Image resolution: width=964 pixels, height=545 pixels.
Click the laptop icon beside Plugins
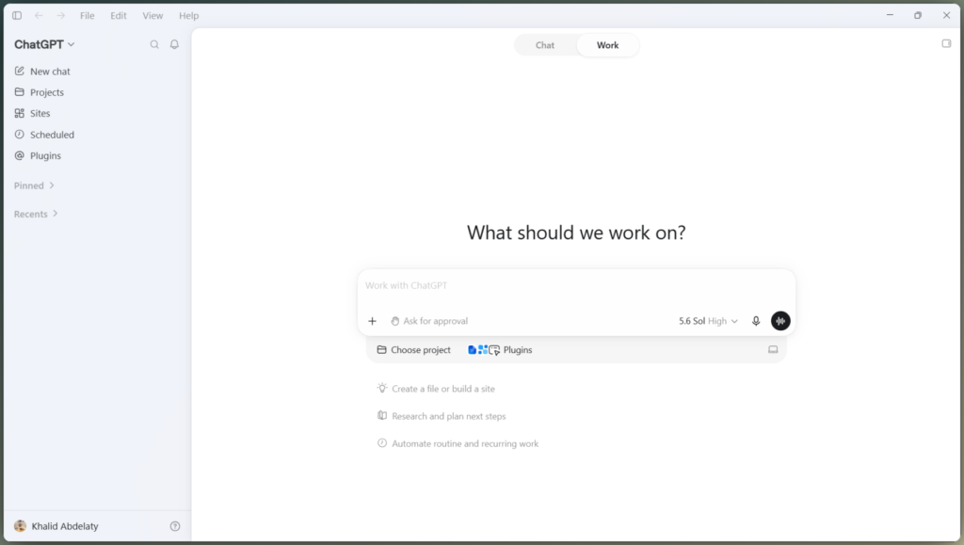point(773,349)
